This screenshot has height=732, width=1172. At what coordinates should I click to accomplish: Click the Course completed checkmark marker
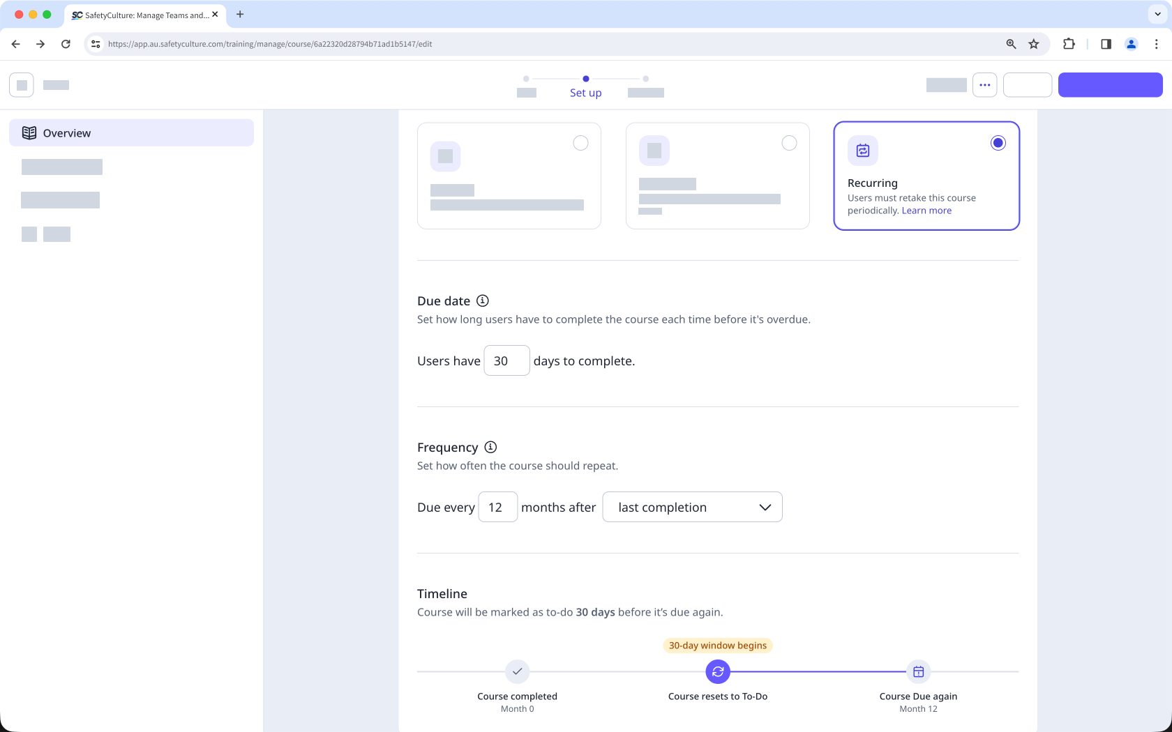518,671
